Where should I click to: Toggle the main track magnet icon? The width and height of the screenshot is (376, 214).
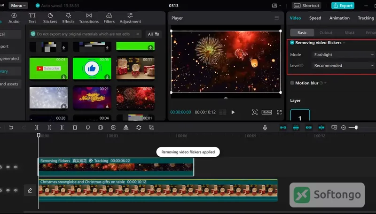[x=283, y=128]
